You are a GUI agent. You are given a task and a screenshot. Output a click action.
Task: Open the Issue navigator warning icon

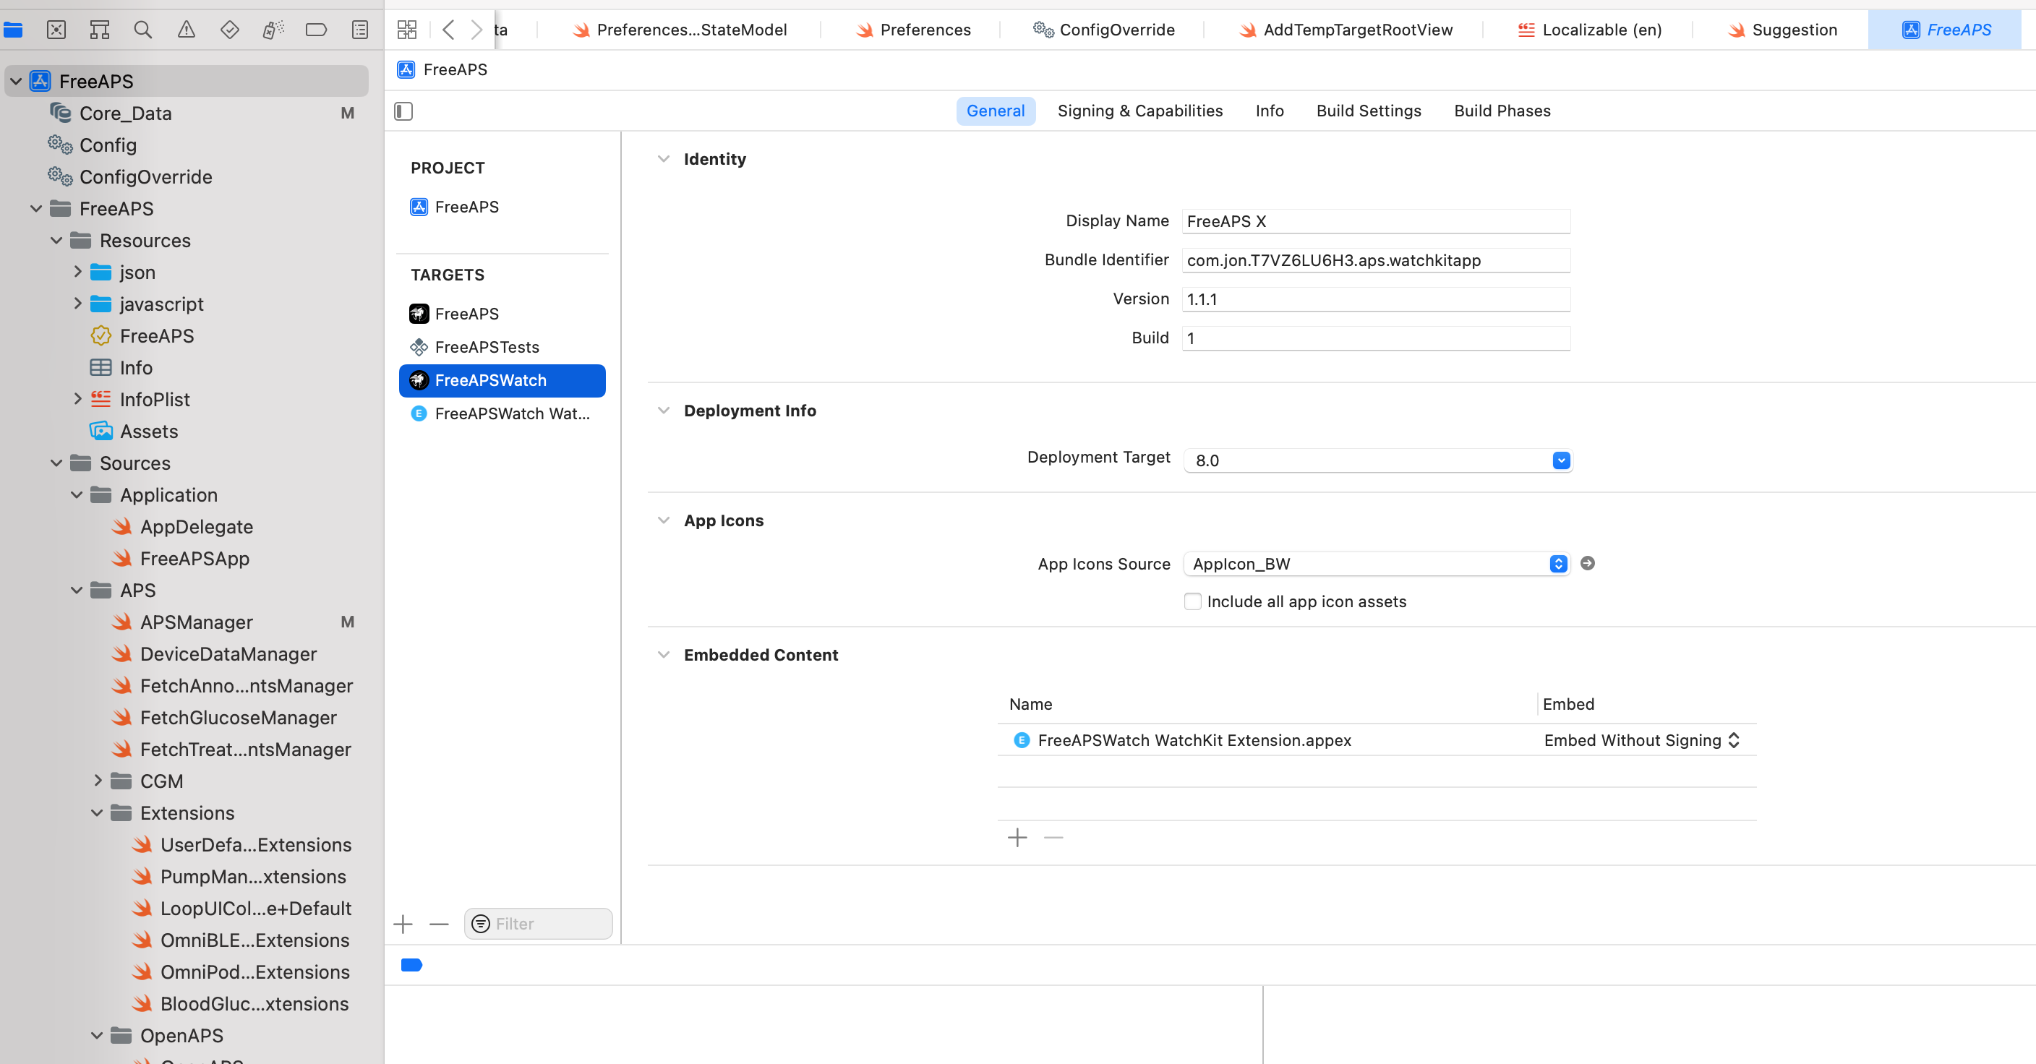[186, 30]
